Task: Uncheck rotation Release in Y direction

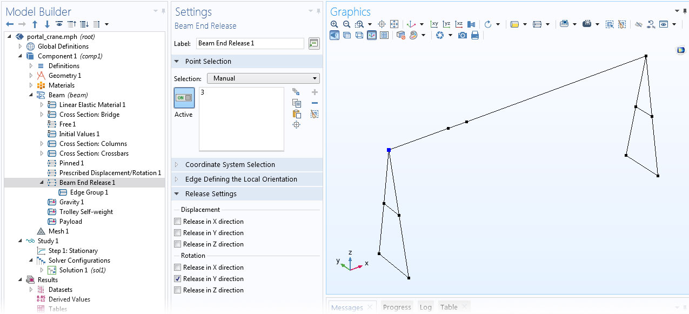Action: click(178, 279)
